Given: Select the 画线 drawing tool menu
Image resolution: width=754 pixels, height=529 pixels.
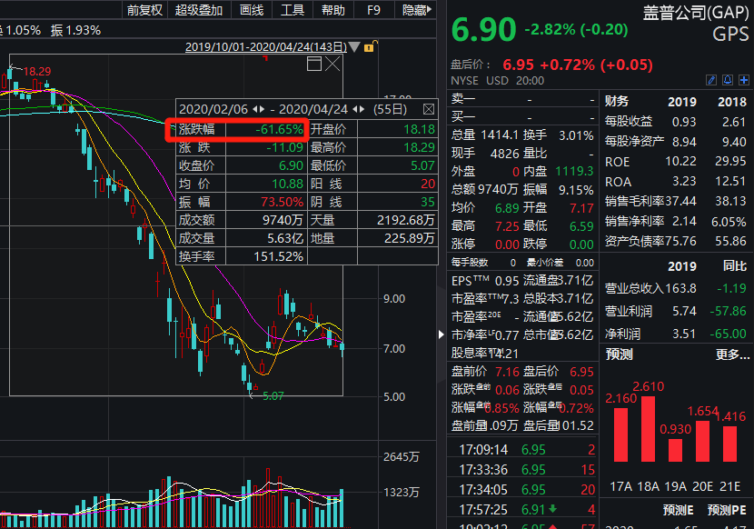Looking at the screenshot, I should [x=252, y=10].
